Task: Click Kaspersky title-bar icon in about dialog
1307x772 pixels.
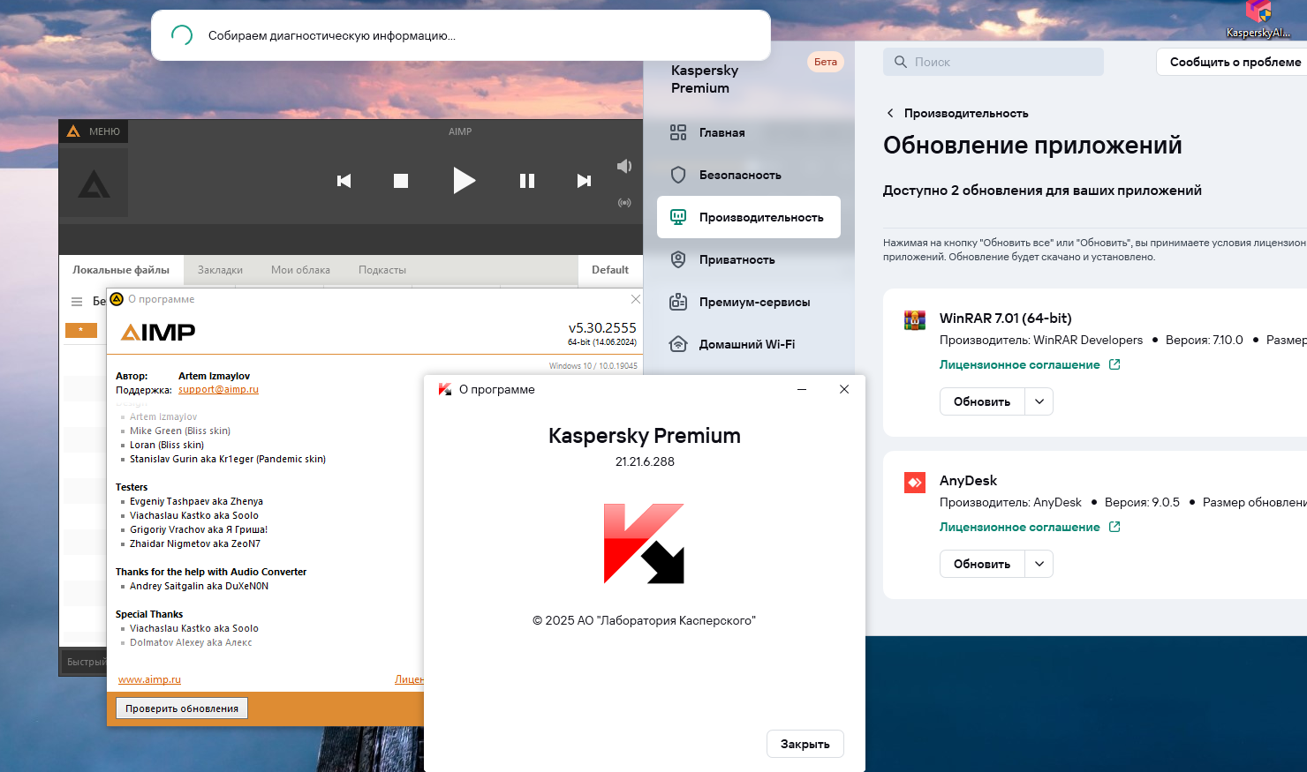Action: point(445,389)
